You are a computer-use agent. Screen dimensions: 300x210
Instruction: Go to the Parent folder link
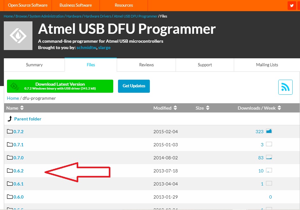click(28, 119)
